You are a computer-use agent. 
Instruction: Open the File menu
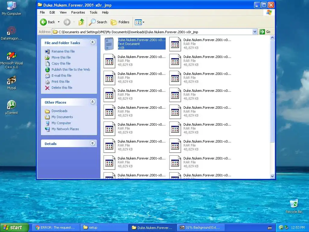coord(42,12)
